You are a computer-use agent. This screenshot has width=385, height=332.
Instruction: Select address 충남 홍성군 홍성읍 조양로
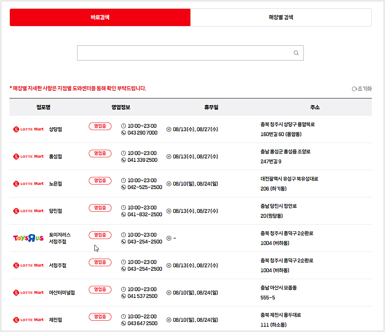285,152
